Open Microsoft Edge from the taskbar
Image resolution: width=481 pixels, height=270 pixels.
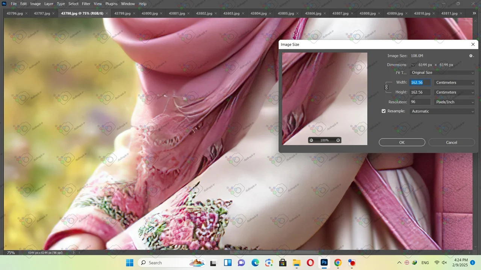(x=255, y=262)
